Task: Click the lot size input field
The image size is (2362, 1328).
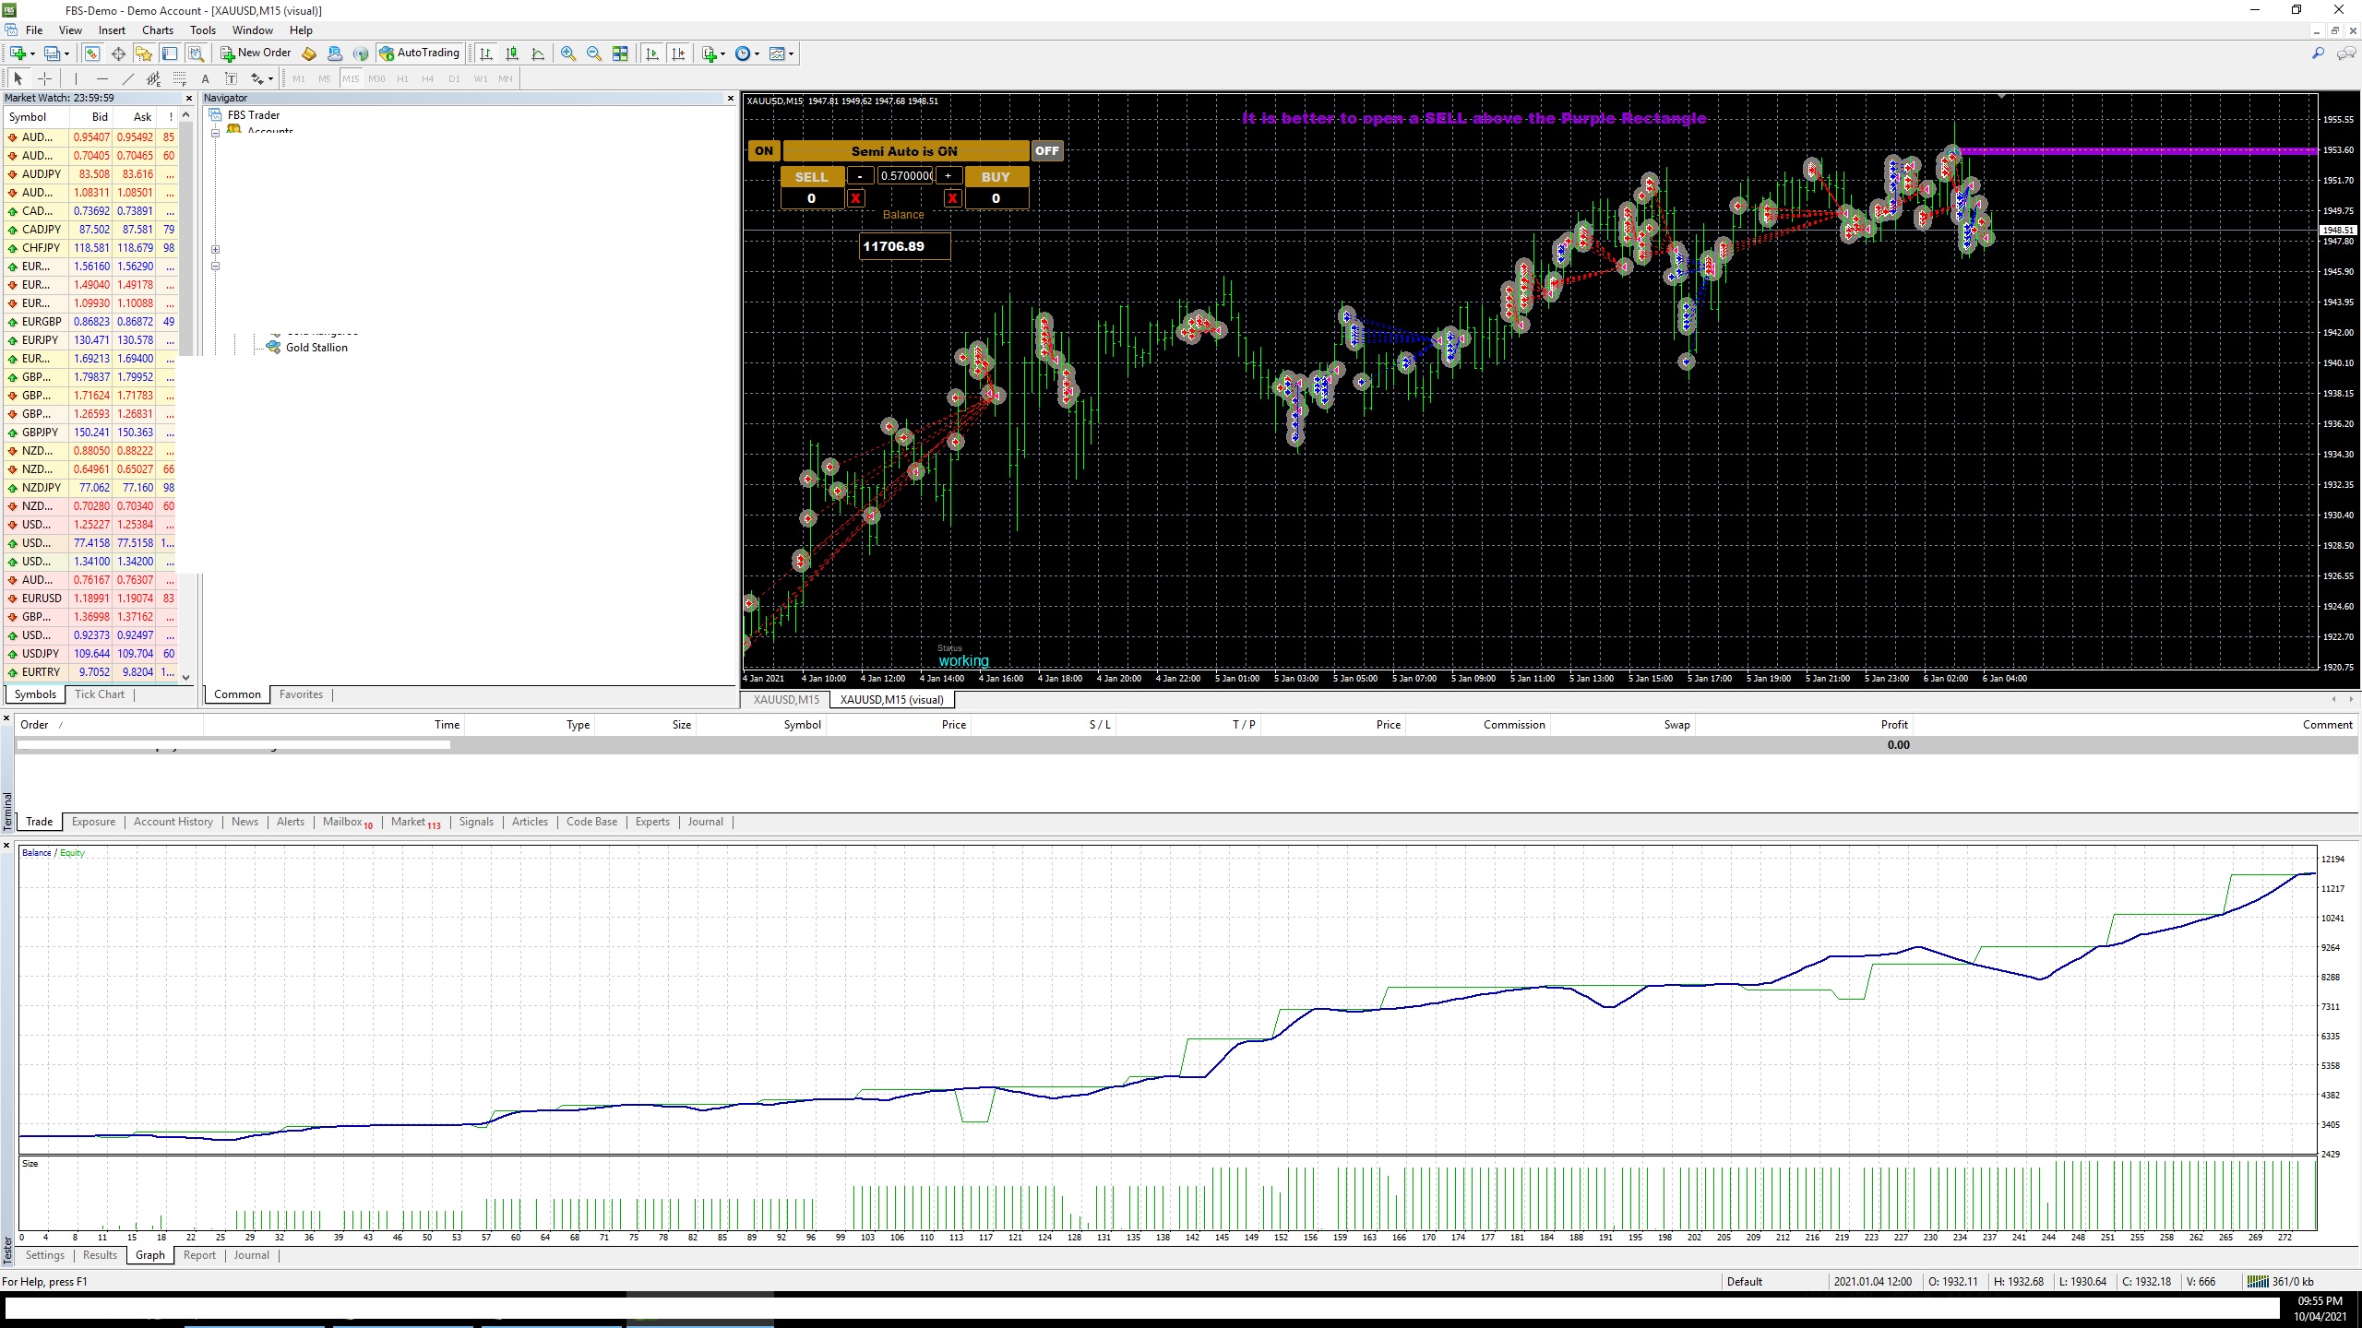Action: pos(904,176)
